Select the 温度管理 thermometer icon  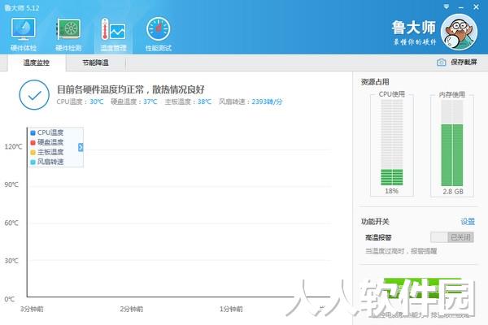pyautogui.click(x=113, y=34)
